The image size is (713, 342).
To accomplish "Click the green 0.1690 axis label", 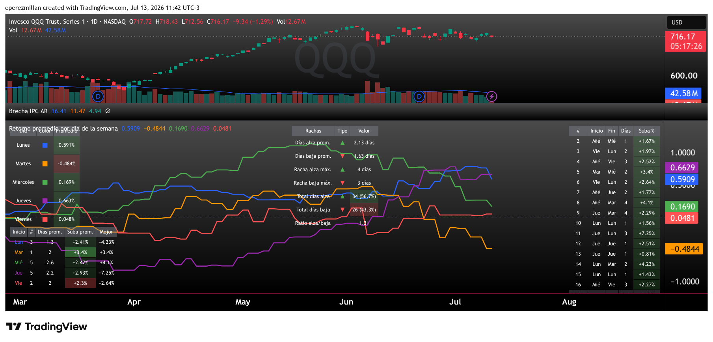I will pos(682,207).
